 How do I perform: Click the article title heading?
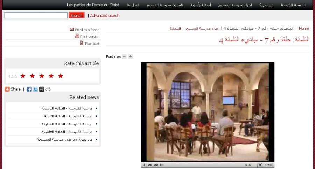pos(264,40)
